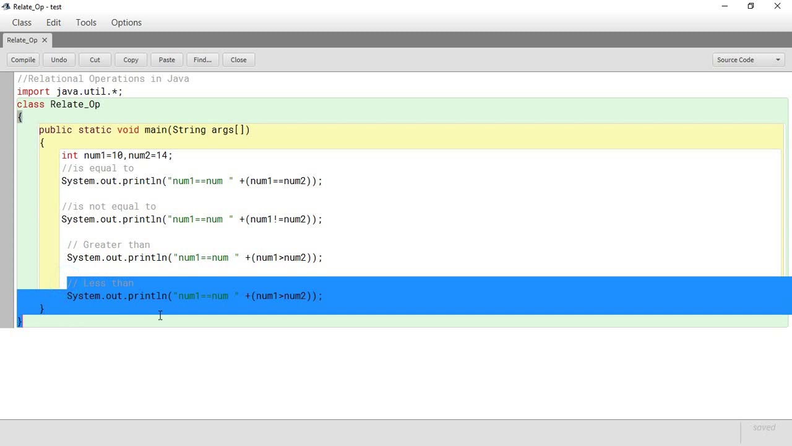Viewport: 792px width, 446px height.
Task: Click the breakpoint margin beside the int declaration
Action: pyautogui.click(x=7, y=155)
